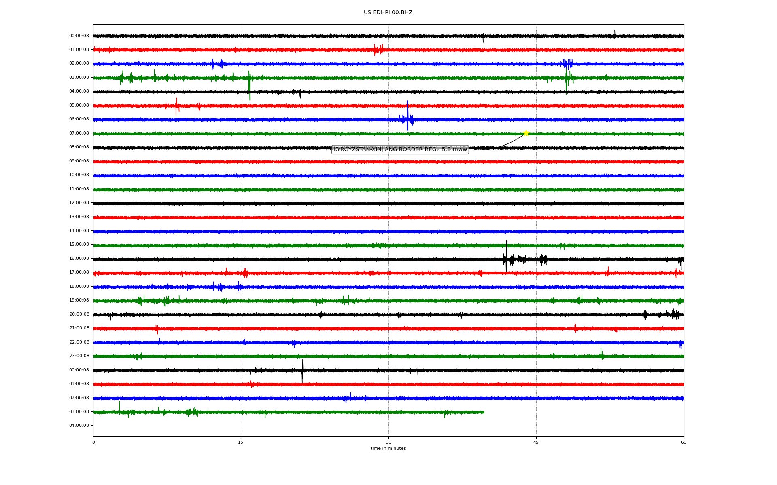
Task: Click the 04:00:08 label at bottom
Action: point(79,426)
